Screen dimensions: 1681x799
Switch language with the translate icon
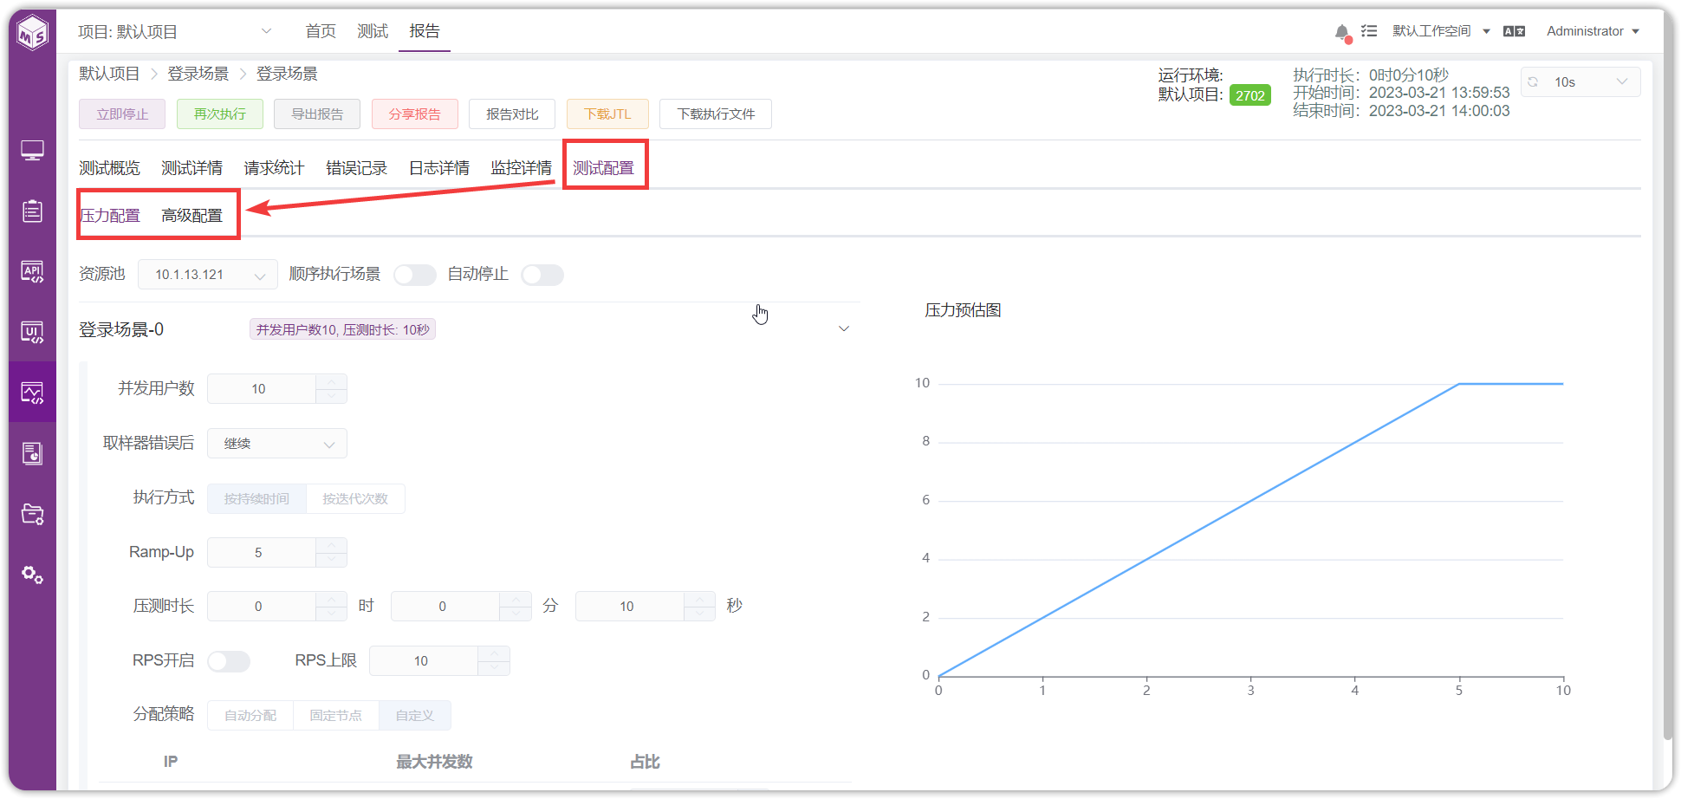pos(1514,31)
